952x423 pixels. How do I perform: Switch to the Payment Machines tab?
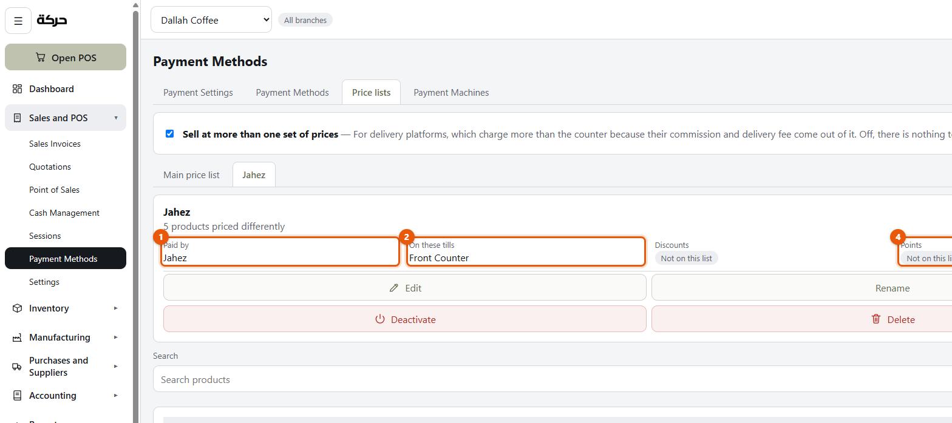(451, 93)
